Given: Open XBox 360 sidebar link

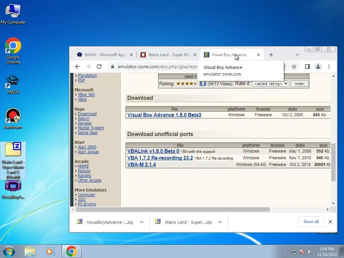Looking at the screenshot, I should 86,95.
